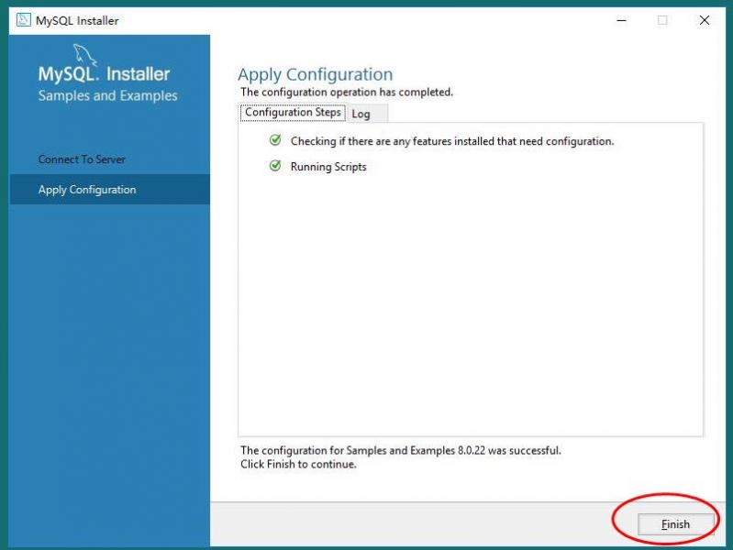Click the 'Checking if there are any features' step text

(x=451, y=142)
